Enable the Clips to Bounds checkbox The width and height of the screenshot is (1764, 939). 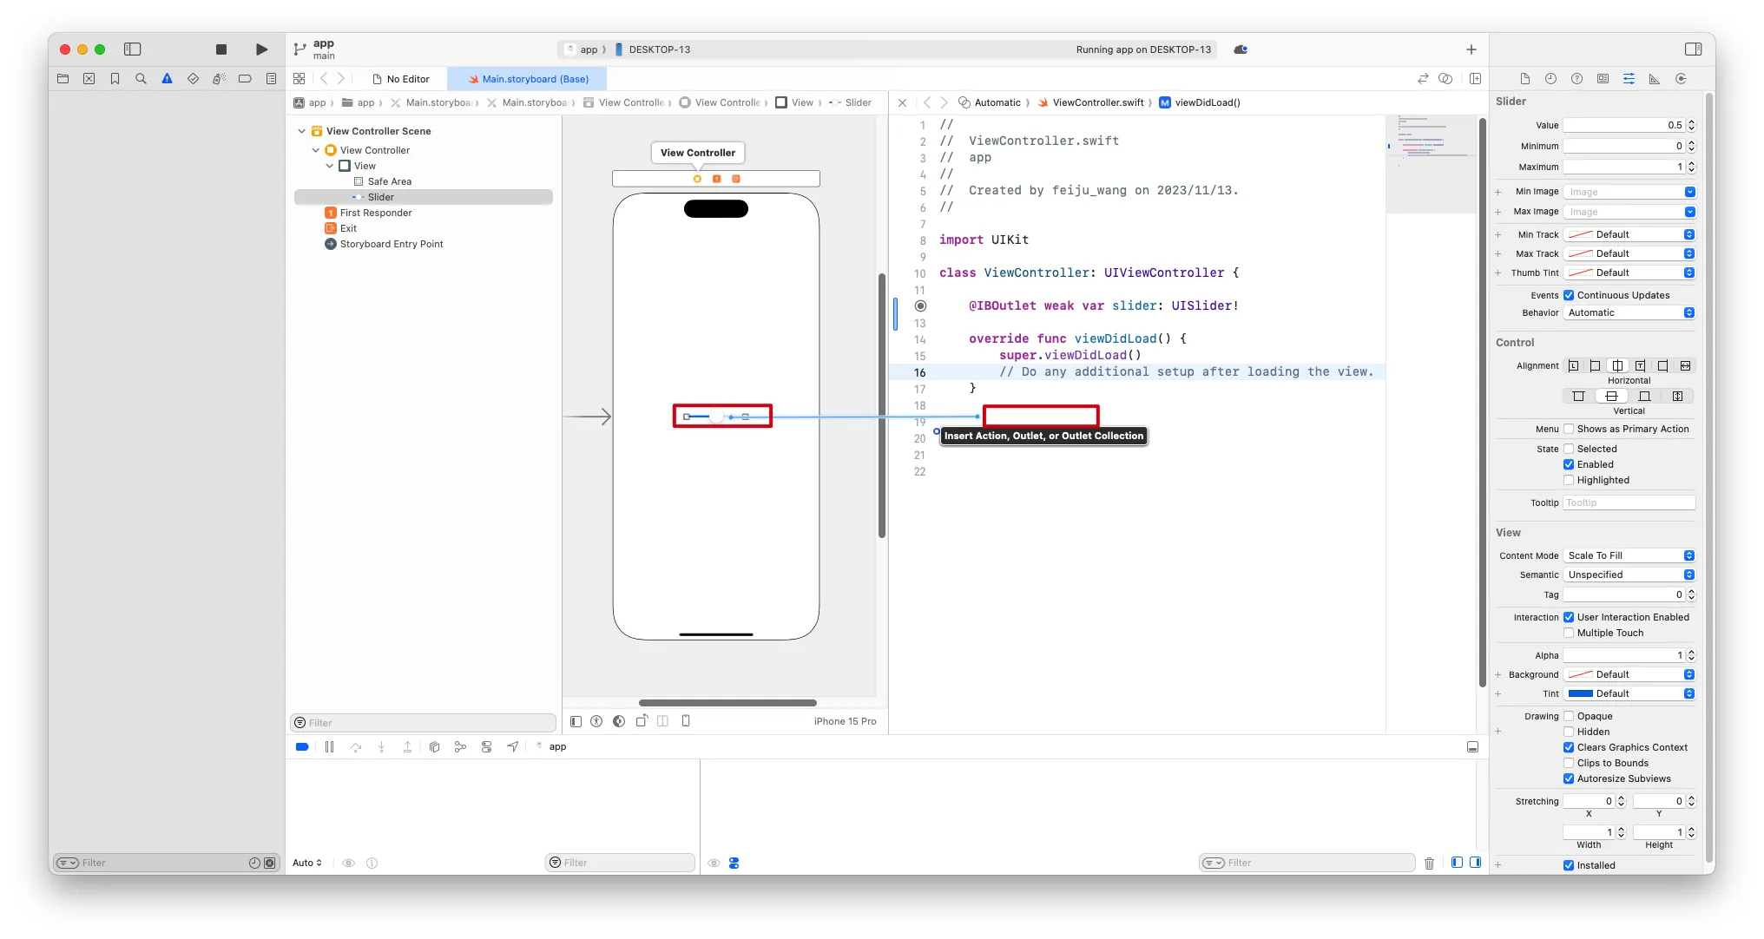click(x=1569, y=763)
